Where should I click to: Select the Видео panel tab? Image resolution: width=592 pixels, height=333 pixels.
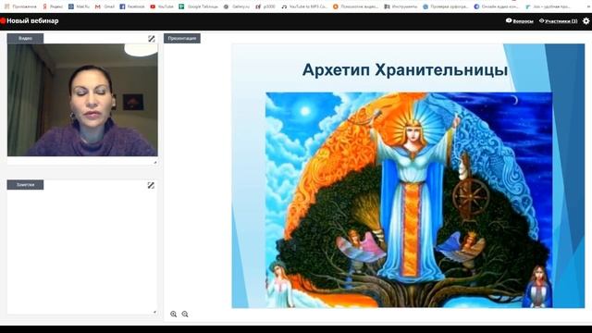point(25,38)
